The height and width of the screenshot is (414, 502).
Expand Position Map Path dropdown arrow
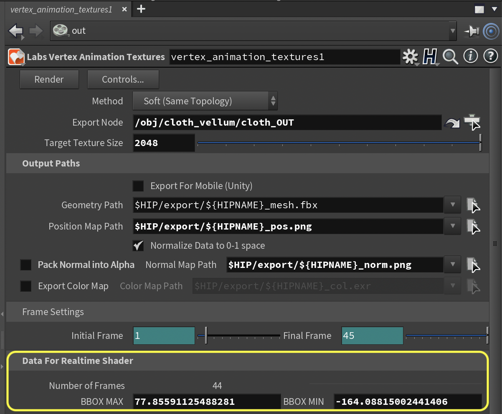pos(453,226)
